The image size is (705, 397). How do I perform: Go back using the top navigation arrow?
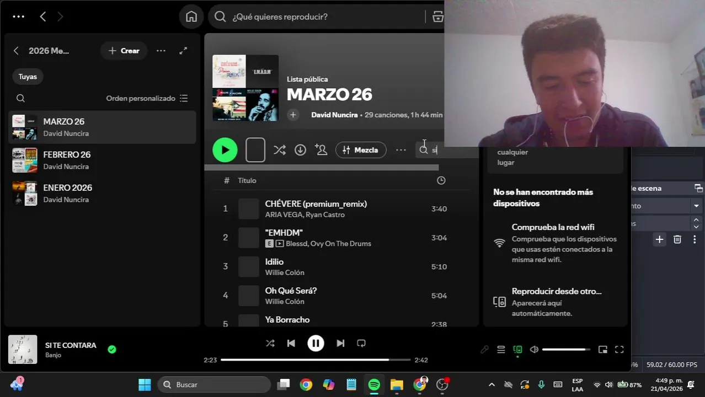point(43,17)
